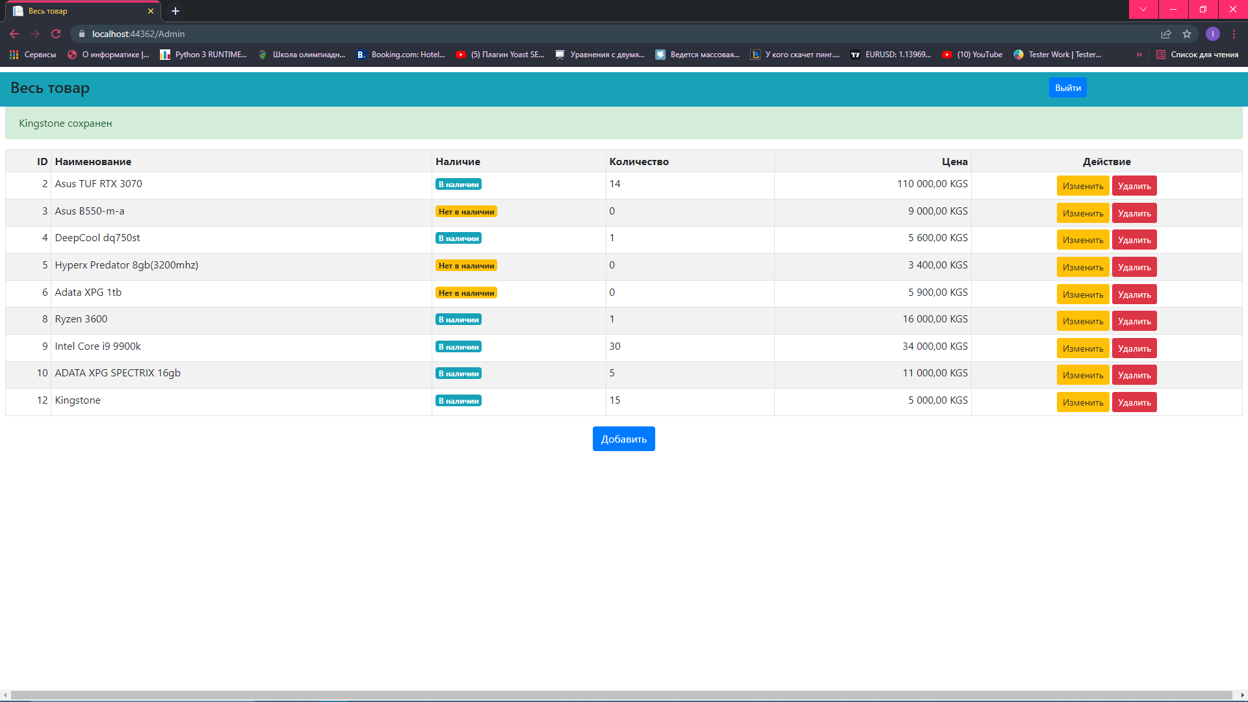Open 'Python 3 RUNTIME' bookmark
This screenshot has width=1248, height=702.
tap(203, 55)
